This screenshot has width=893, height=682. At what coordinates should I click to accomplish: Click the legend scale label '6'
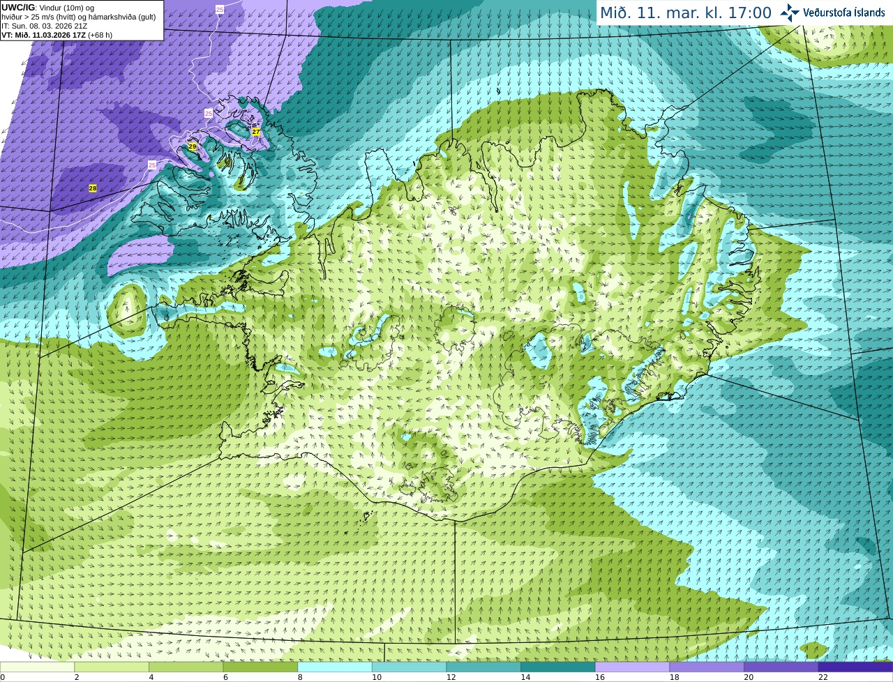pyautogui.click(x=225, y=677)
